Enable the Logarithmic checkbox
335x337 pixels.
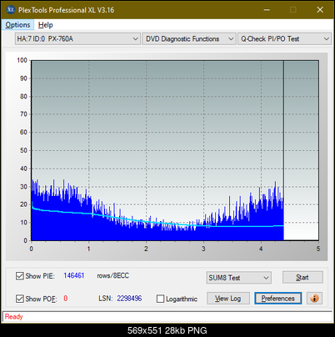(160, 299)
